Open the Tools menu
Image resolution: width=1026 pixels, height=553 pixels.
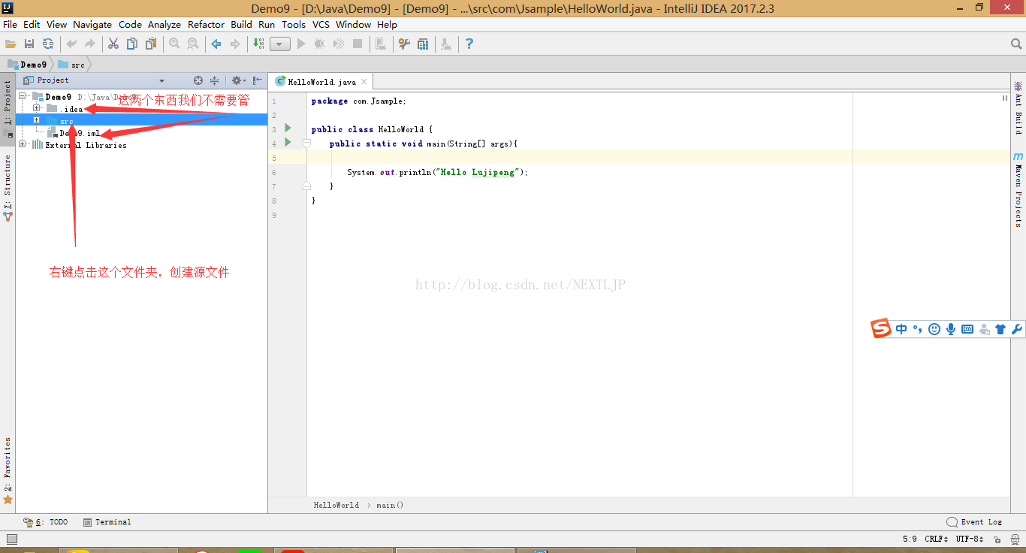[294, 24]
